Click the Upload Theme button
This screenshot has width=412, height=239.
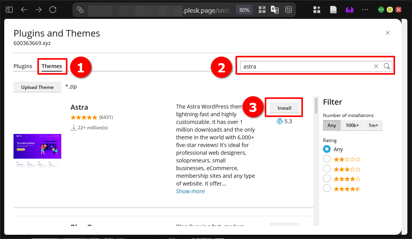tap(37, 87)
